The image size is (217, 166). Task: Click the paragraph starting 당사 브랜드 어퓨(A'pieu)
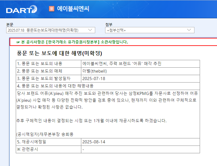pos(107,100)
